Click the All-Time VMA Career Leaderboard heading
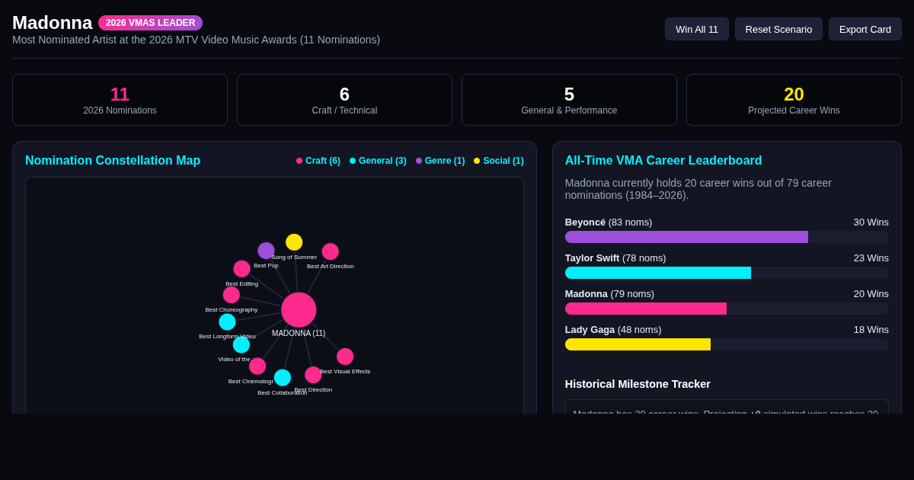 [x=663, y=161]
